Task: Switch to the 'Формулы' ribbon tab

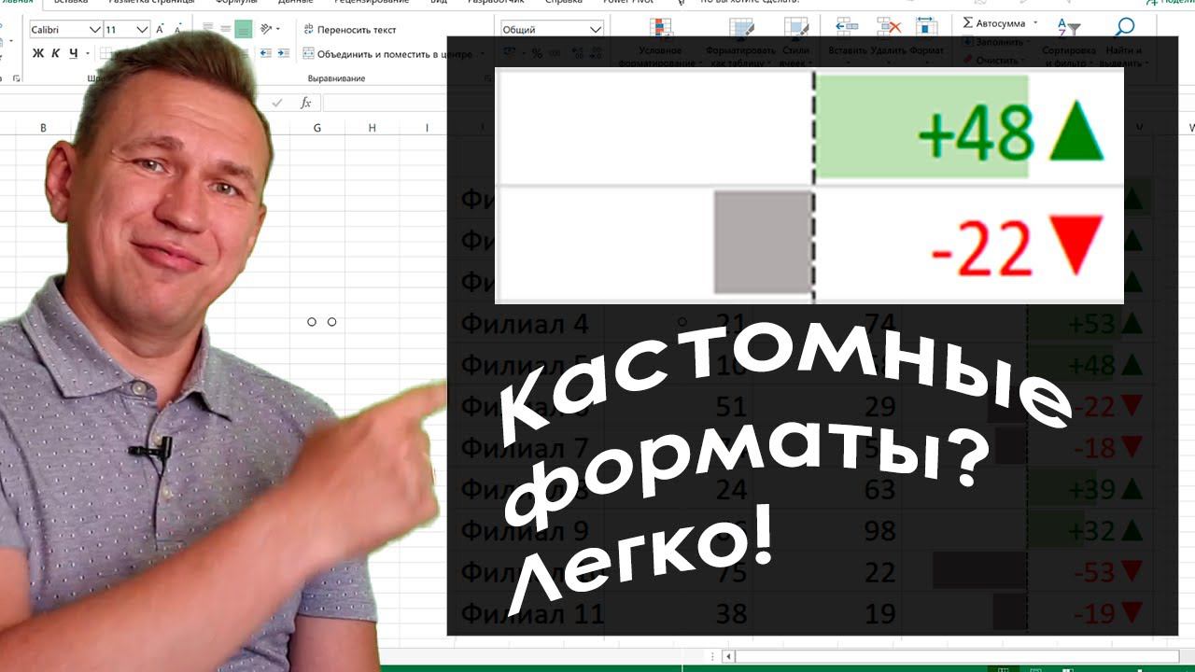Action: click(236, 3)
